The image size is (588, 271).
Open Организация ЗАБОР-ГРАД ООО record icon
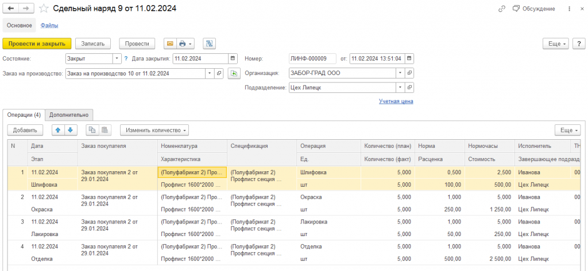(409, 73)
